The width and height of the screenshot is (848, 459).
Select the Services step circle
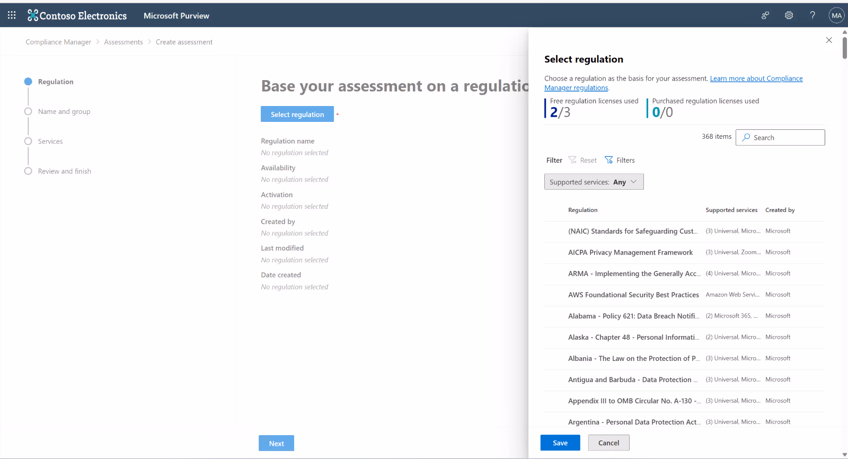pos(28,141)
